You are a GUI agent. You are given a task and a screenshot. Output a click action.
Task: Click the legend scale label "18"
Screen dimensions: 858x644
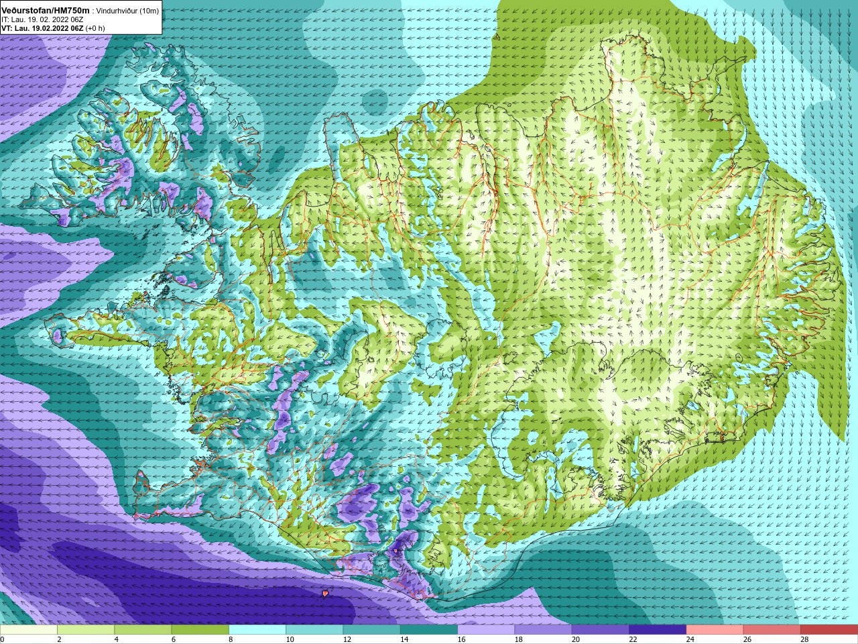pyautogui.click(x=518, y=639)
